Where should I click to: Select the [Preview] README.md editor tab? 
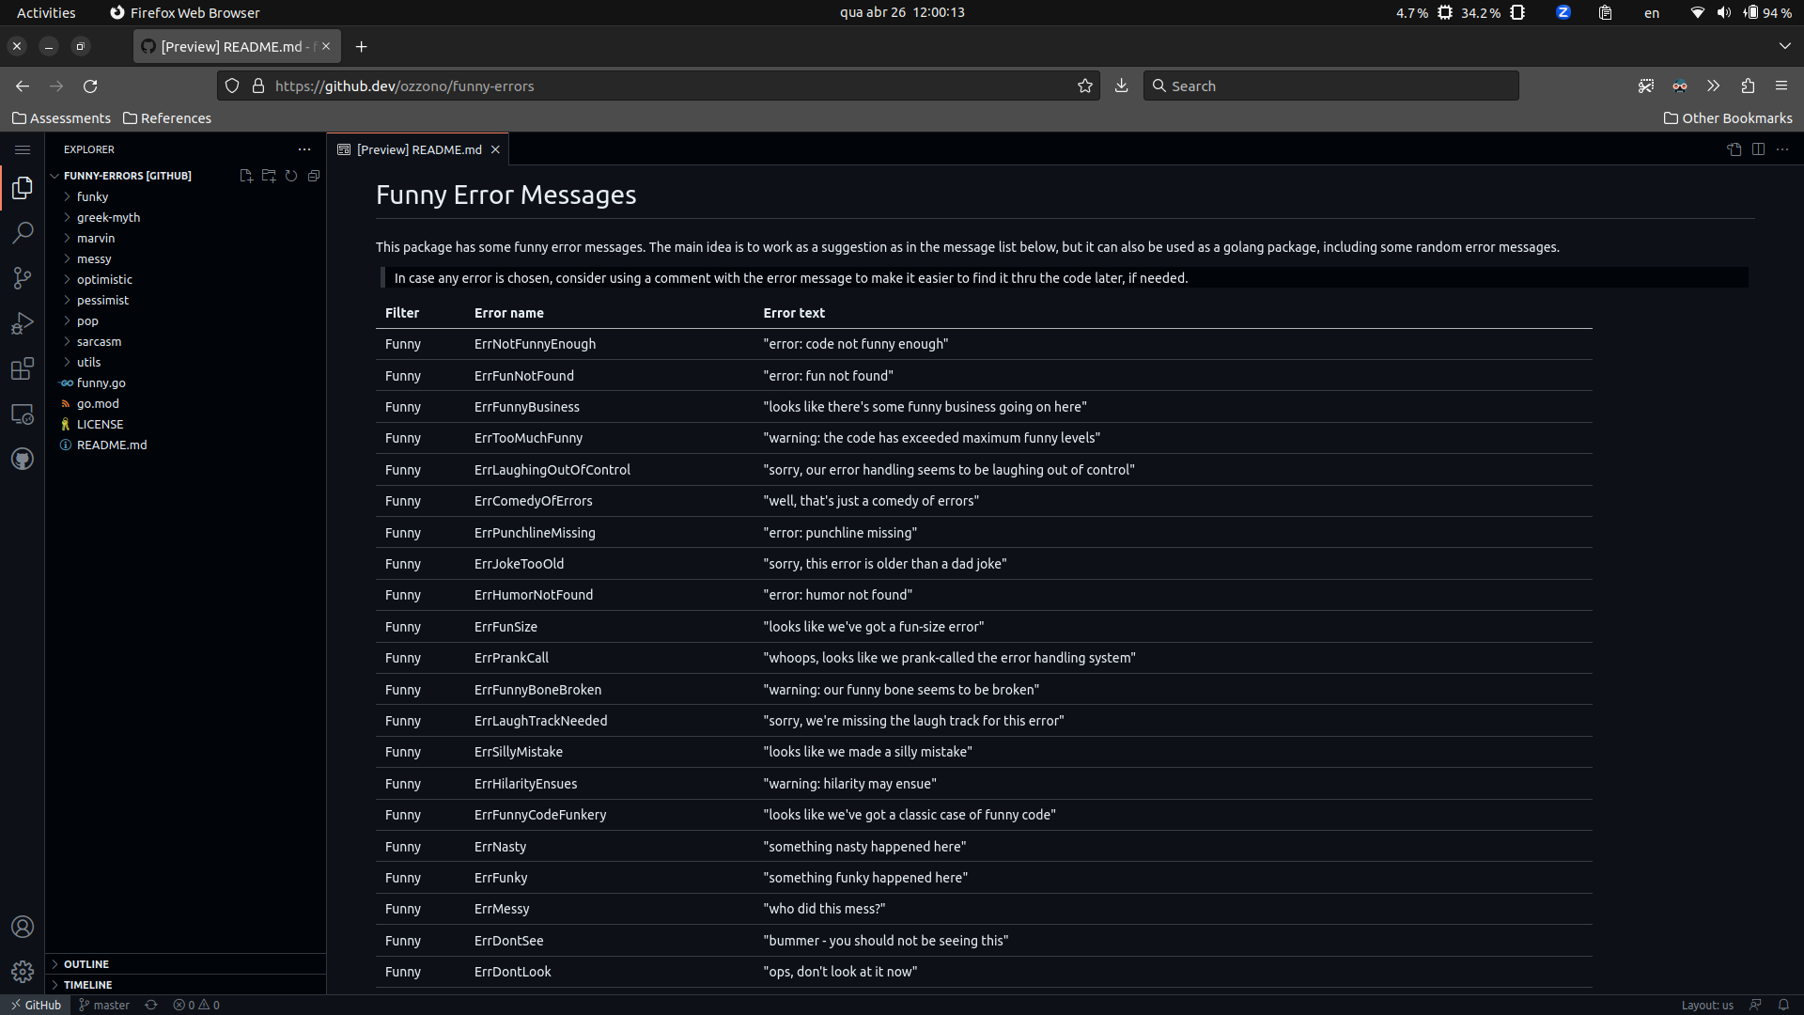point(418,149)
